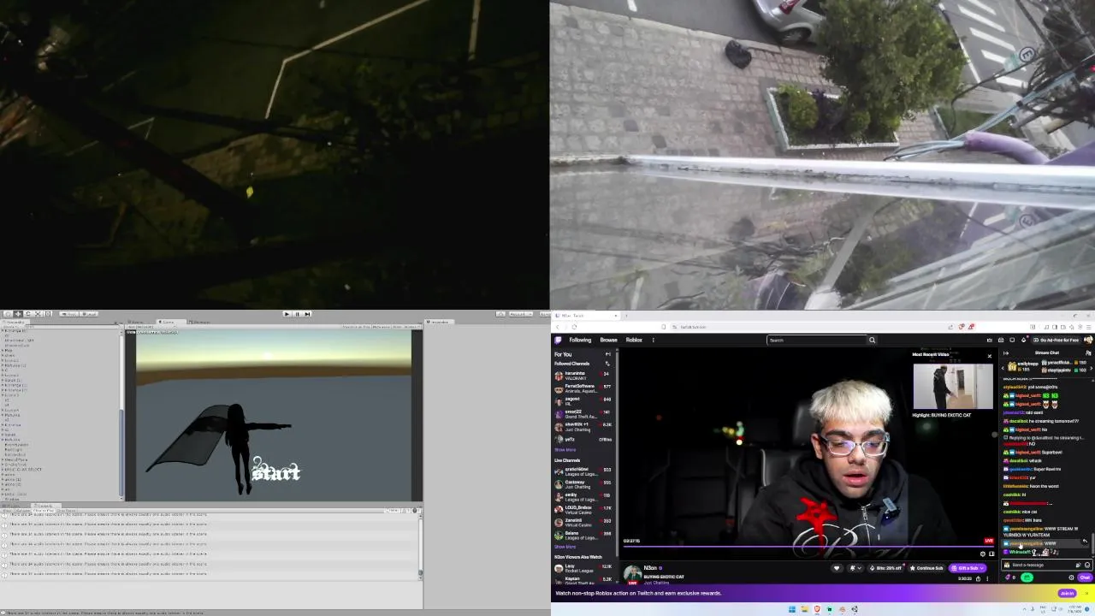Click the 'start' text in Game view

point(275,471)
